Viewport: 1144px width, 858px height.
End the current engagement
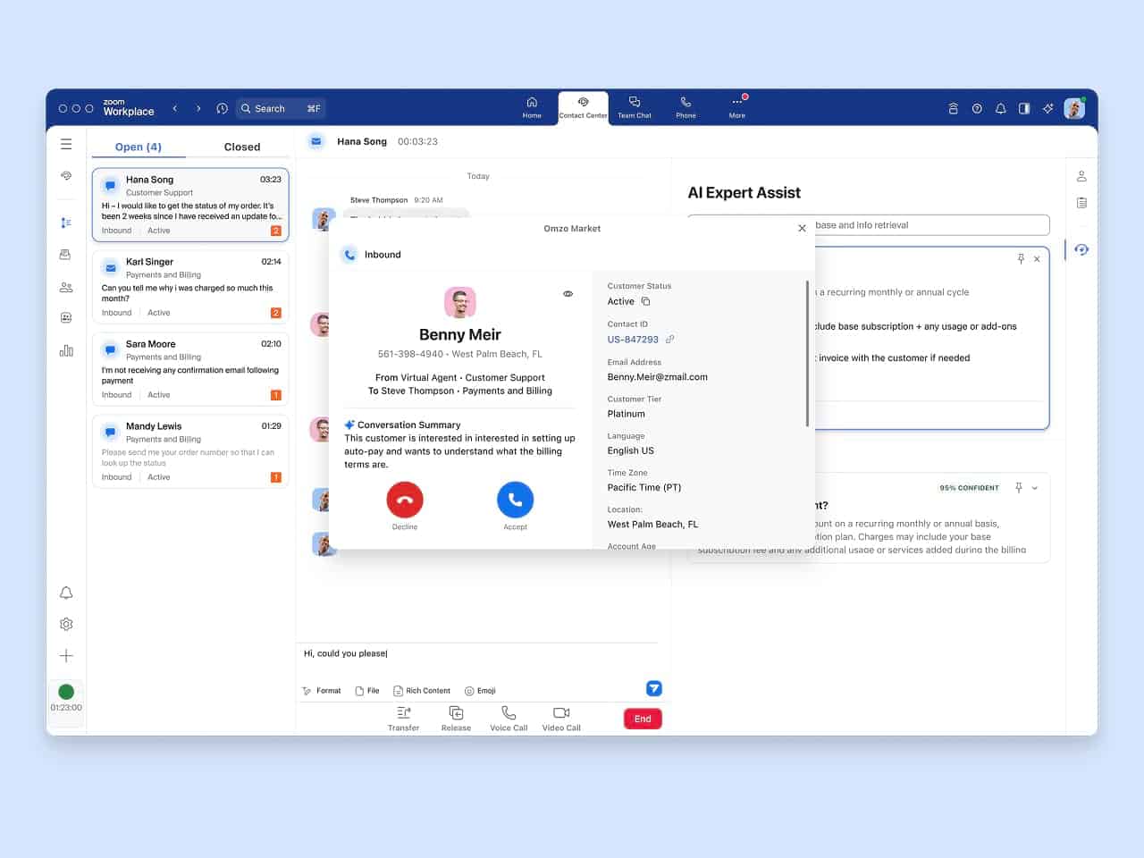tap(642, 718)
